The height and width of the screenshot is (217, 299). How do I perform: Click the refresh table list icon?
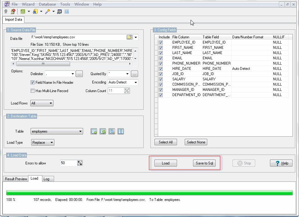(x=103, y=131)
